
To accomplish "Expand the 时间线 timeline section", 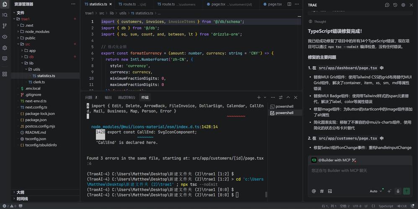I will (14, 199).
